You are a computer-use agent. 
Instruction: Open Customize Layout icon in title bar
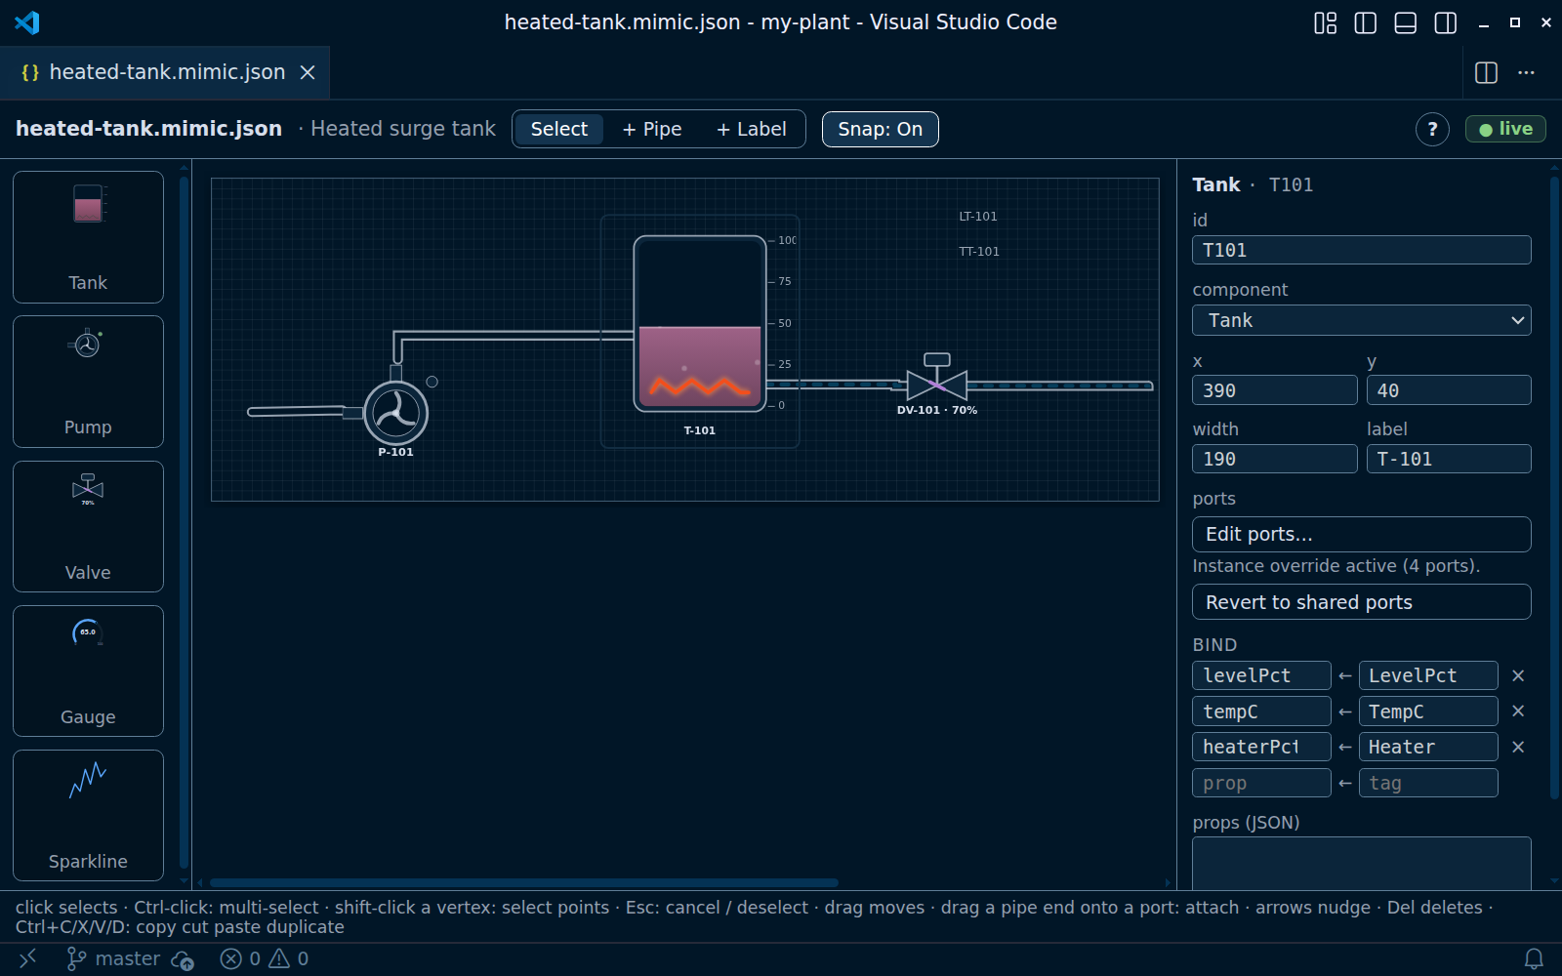click(1325, 22)
